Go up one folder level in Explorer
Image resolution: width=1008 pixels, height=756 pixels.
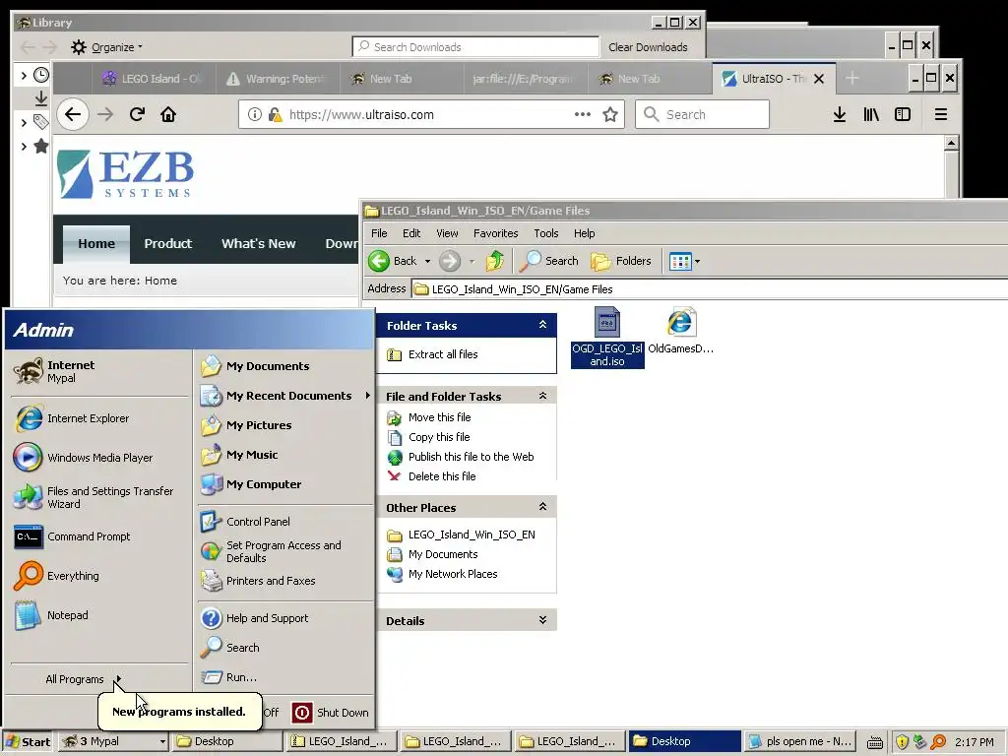click(495, 261)
